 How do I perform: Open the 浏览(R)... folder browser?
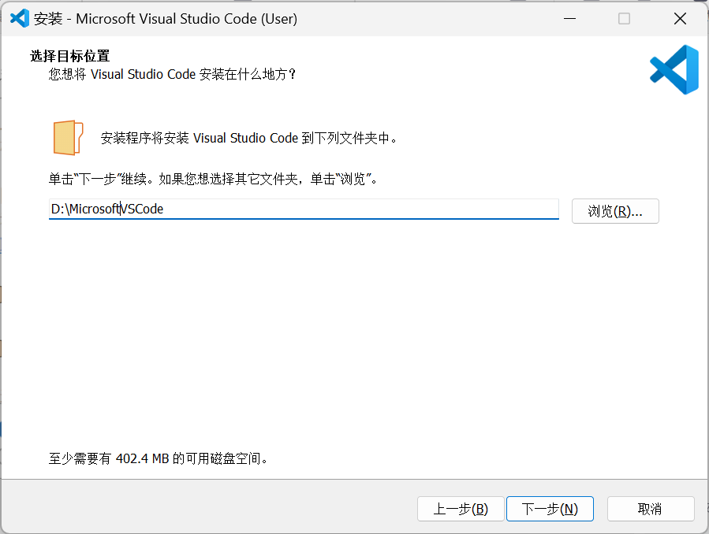tap(615, 211)
